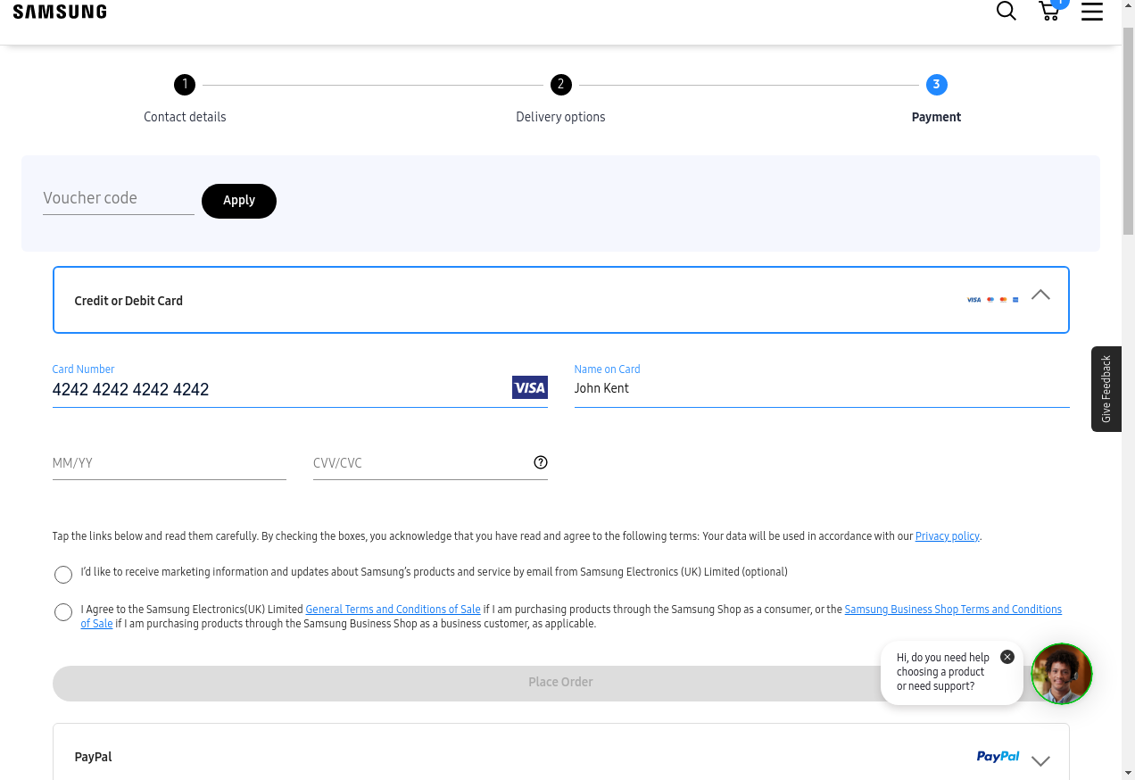Click the MM/YY expiry date field

coord(169,463)
